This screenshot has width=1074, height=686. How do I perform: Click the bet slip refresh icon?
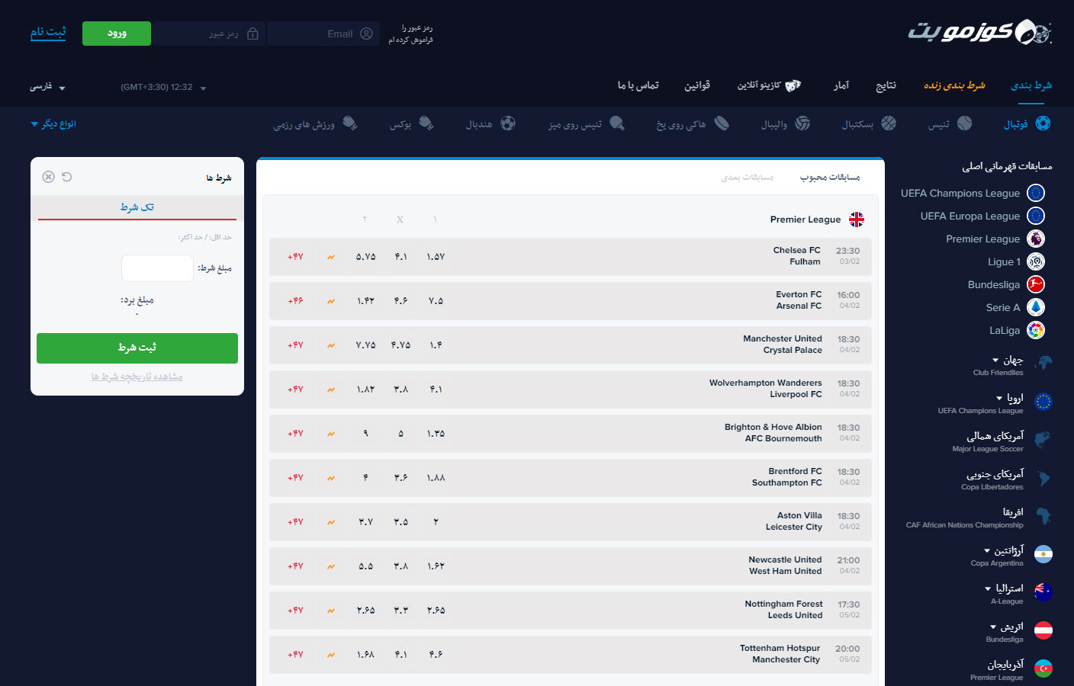tap(67, 177)
